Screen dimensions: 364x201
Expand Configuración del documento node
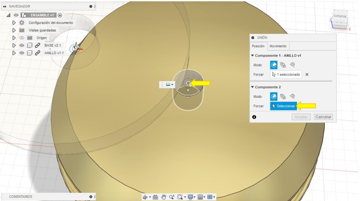click(x=14, y=23)
